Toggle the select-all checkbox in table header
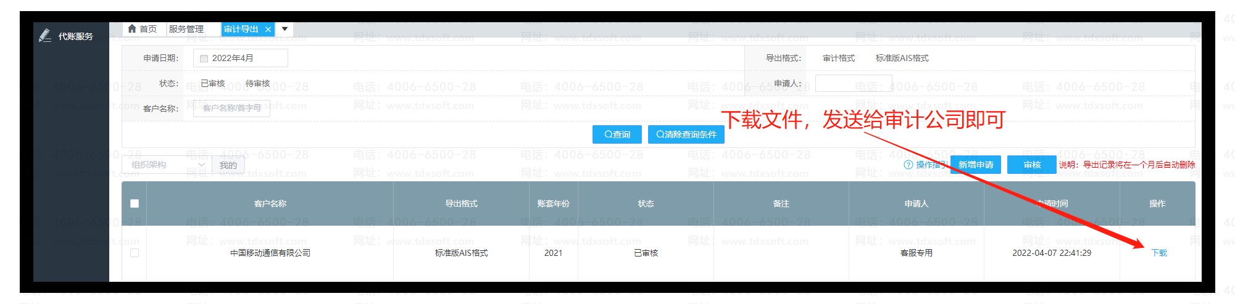Screen dimensions: 1235x304 [x=135, y=203]
